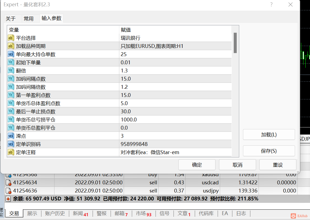Close the Expert dialog window

[x=290, y=4]
